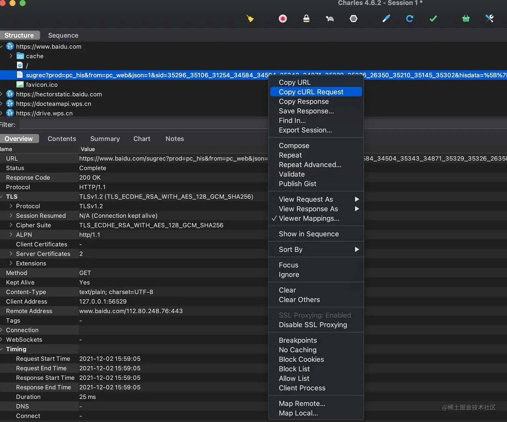507x422 pixels.
Task: Choose Clear Others menu item
Action: 316,300
